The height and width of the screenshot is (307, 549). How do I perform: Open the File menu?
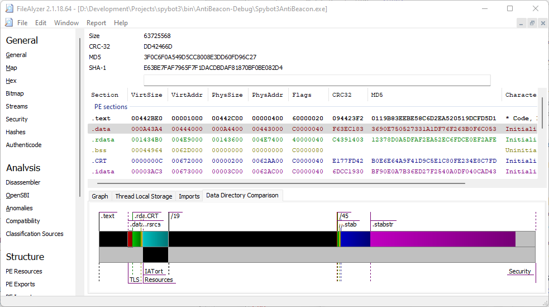tap(22, 23)
